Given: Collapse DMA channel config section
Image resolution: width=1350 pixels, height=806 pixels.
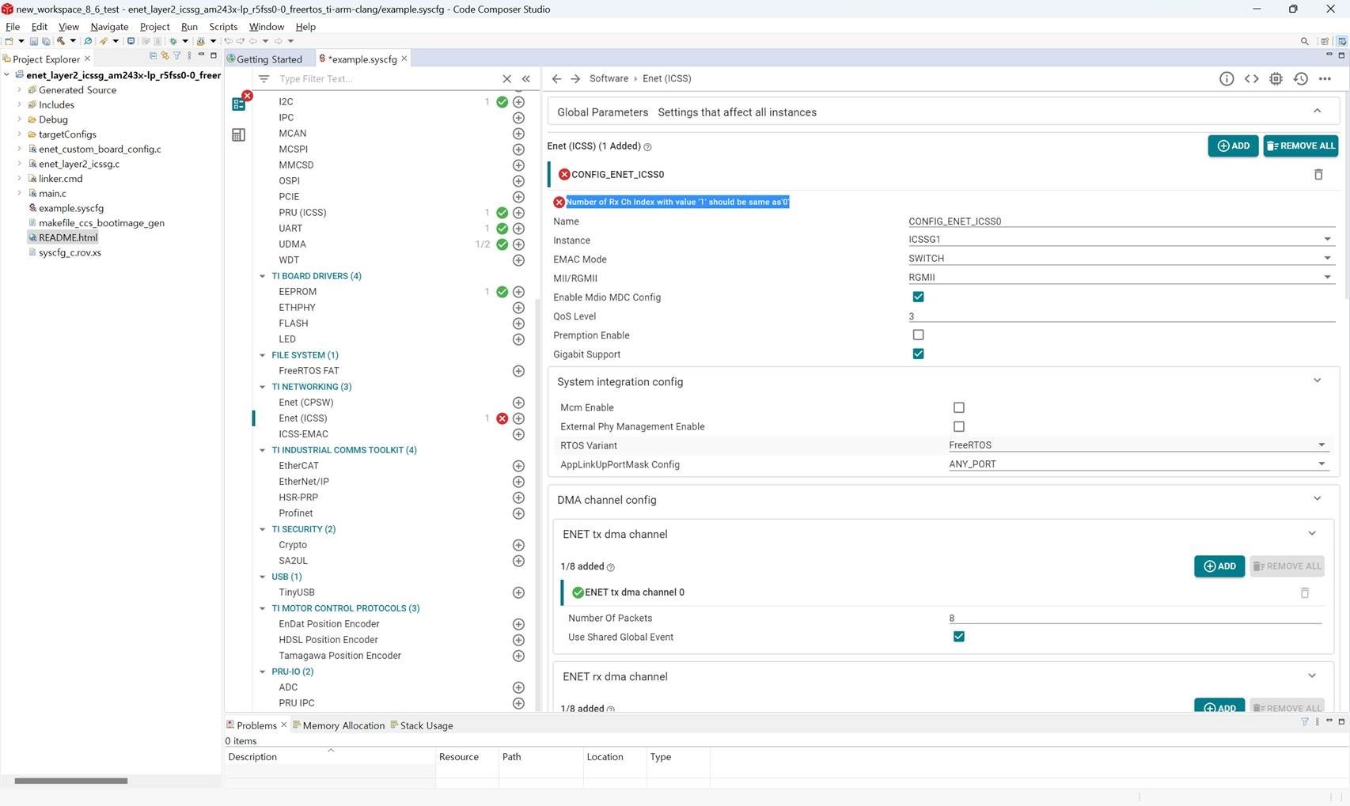Looking at the screenshot, I should [x=1317, y=499].
